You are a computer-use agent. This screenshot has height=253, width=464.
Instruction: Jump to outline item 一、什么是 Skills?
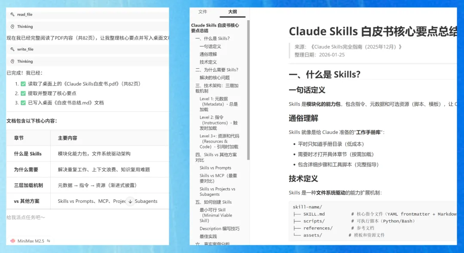[x=213, y=39]
